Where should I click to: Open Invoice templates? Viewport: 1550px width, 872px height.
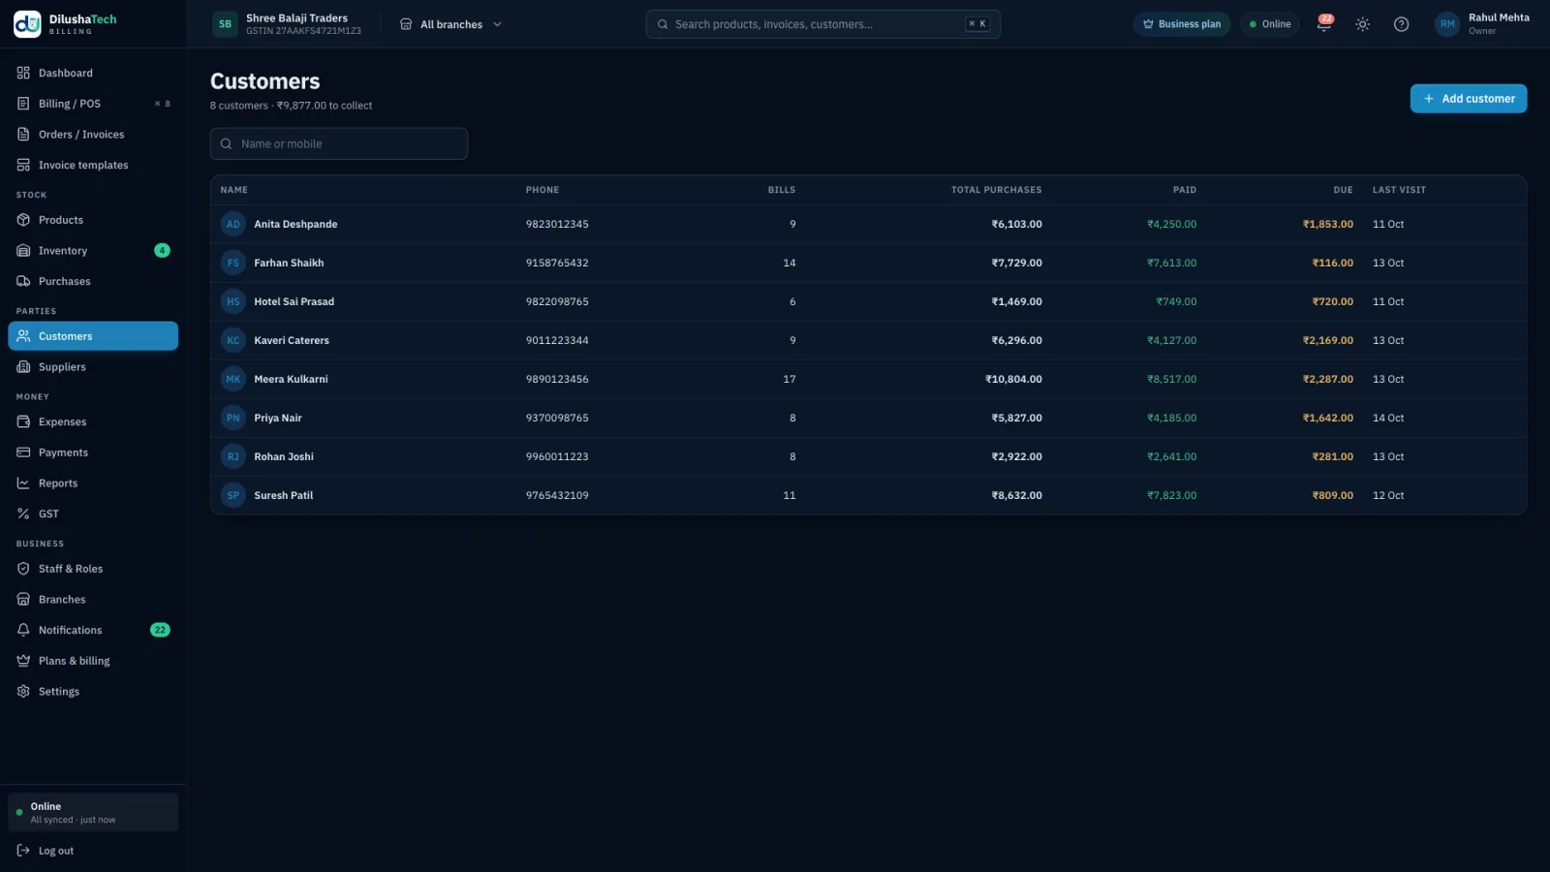pos(93,165)
